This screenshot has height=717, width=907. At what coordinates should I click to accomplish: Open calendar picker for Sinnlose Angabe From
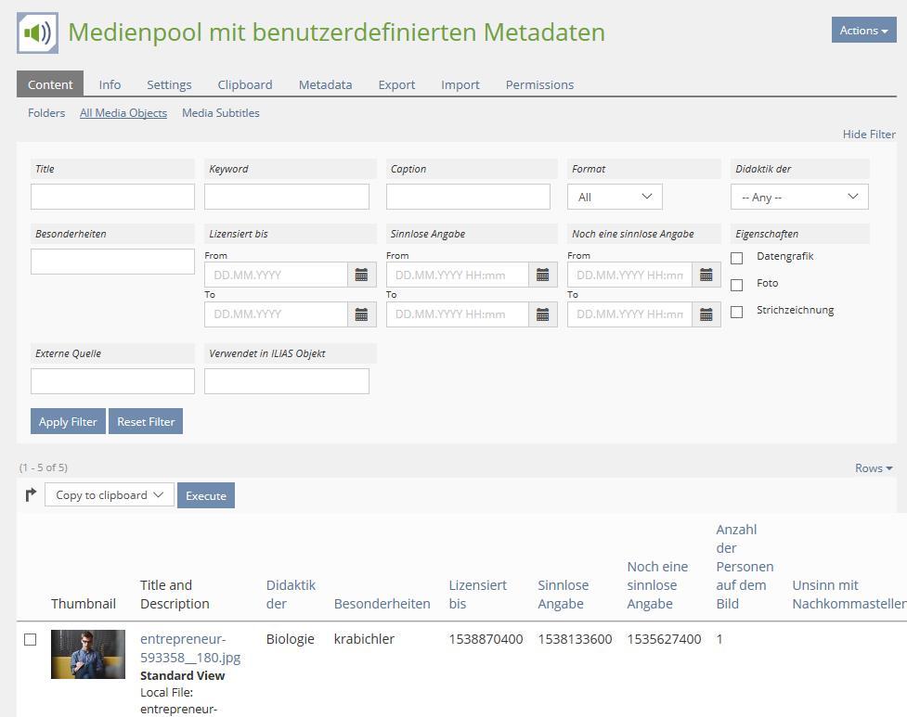pos(543,275)
